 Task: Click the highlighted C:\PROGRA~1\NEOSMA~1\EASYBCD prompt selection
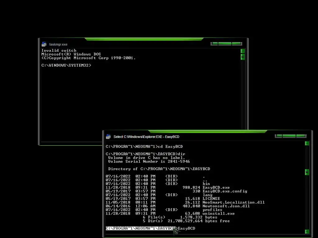tap(141, 228)
